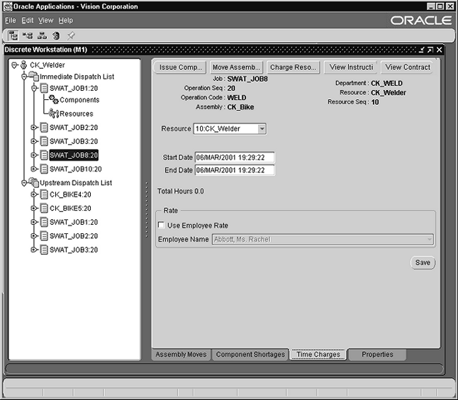Switch to the Assembly Moves tab
Viewport: 458px width, 400px height.
pos(181,355)
